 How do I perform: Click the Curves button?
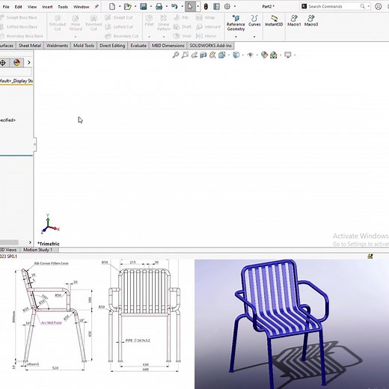click(254, 20)
